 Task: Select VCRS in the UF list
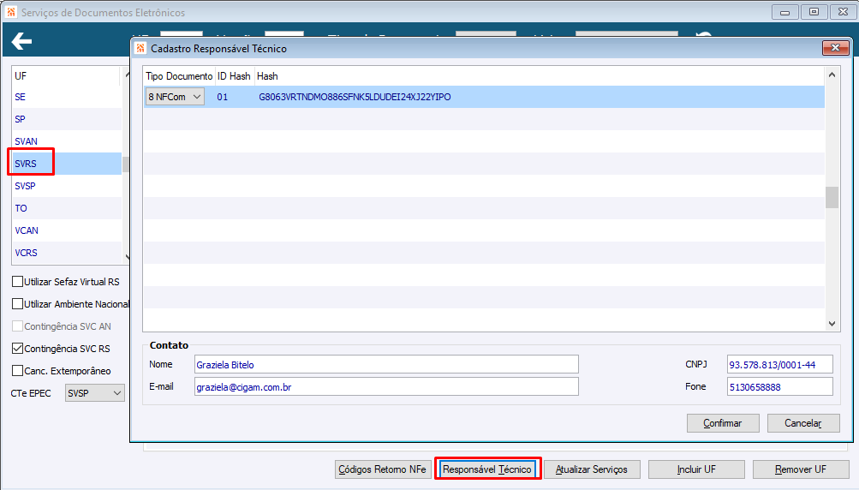coord(66,253)
